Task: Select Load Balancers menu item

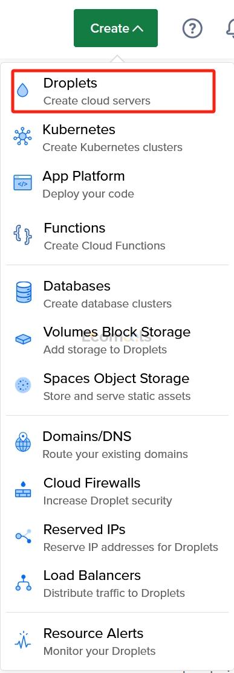Action: (117, 584)
